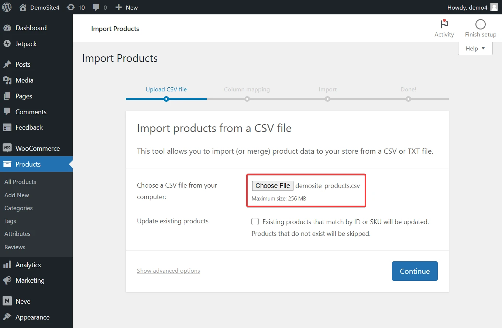Screen dimensions: 502x328
Task: Open the Attributes submenu item
Action: tap(17, 234)
